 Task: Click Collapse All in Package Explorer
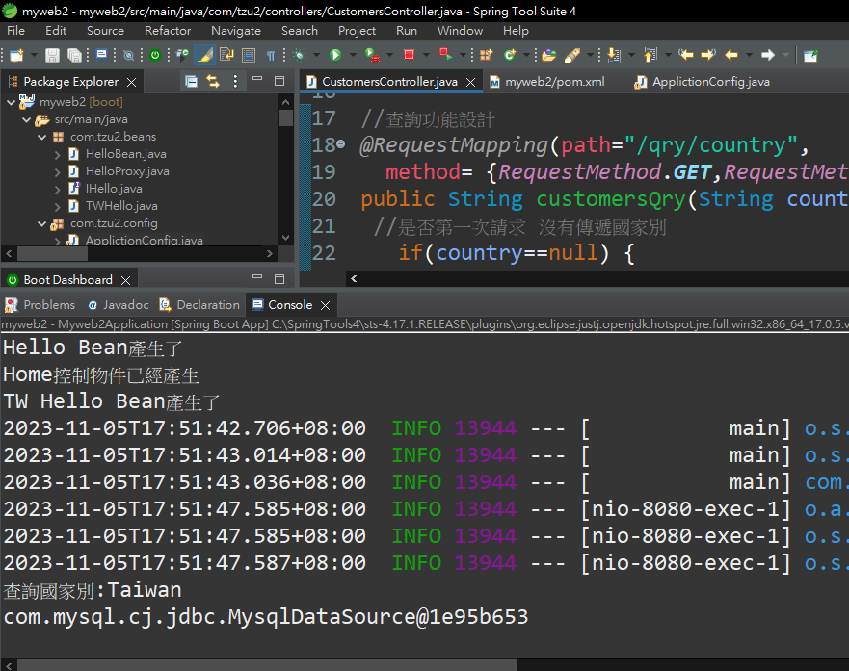192,82
